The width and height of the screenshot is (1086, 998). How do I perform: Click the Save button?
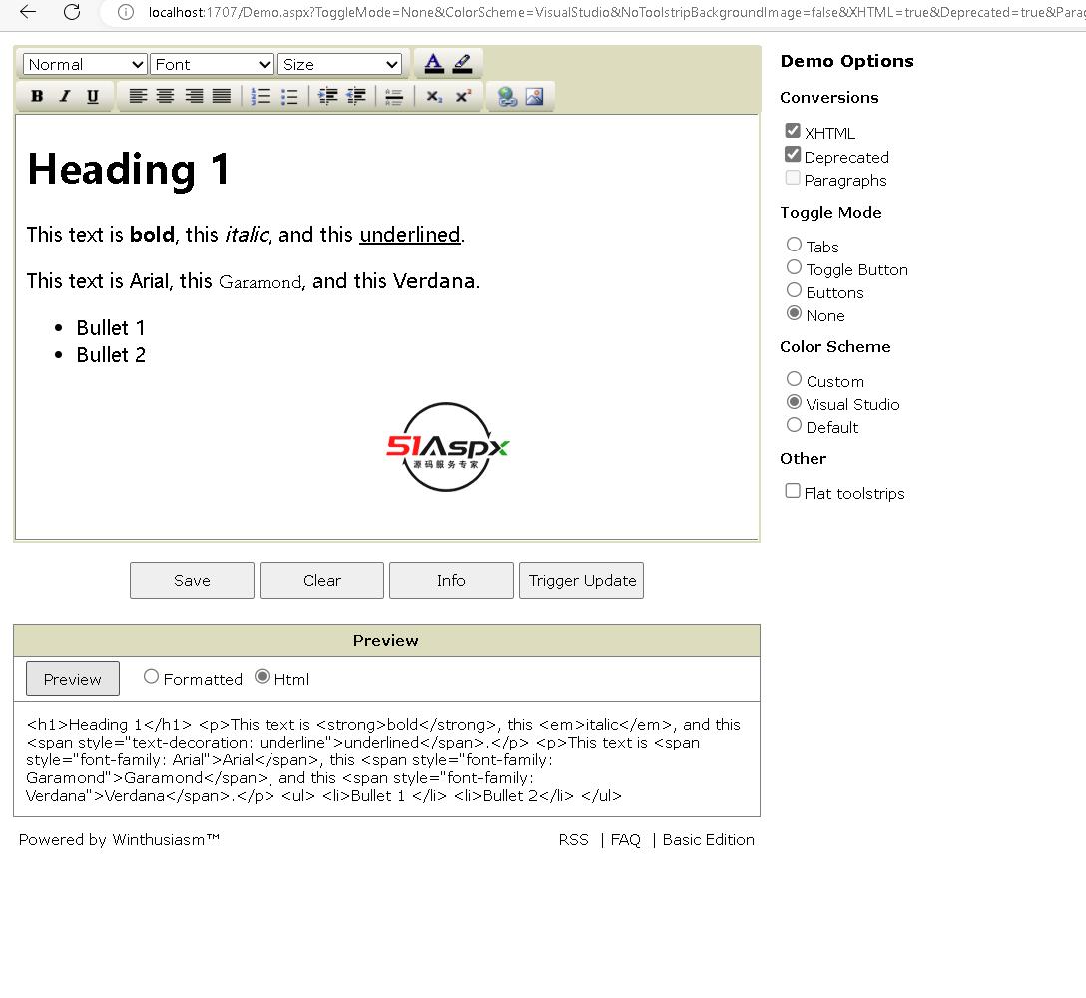point(192,581)
